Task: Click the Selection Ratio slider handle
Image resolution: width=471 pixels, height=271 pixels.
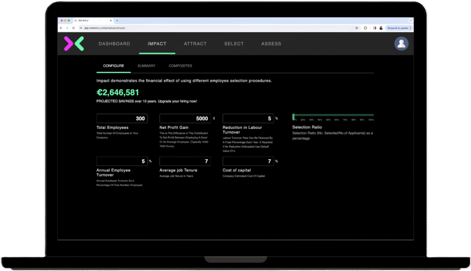Action: tap(294, 116)
